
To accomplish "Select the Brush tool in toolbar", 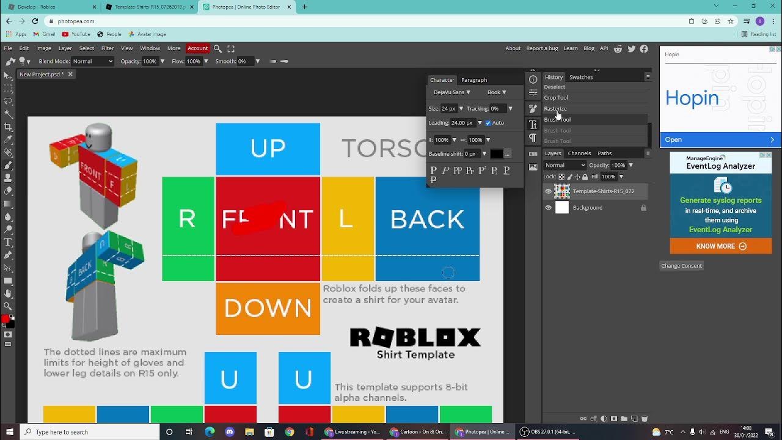I will coord(8,166).
